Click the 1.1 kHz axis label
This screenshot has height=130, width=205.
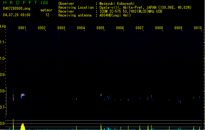pyautogui.click(x=3, y=42)
